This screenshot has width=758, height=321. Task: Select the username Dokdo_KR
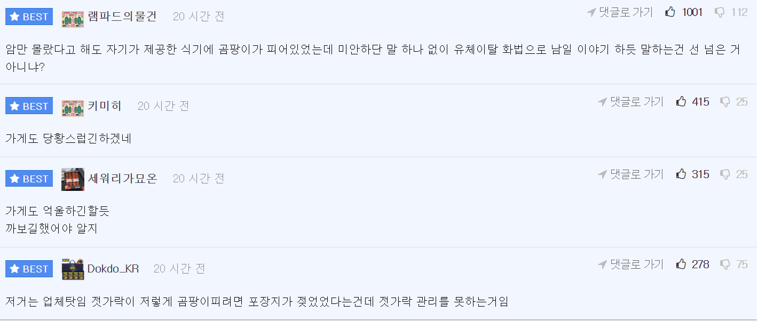click(x=113, y=269)
